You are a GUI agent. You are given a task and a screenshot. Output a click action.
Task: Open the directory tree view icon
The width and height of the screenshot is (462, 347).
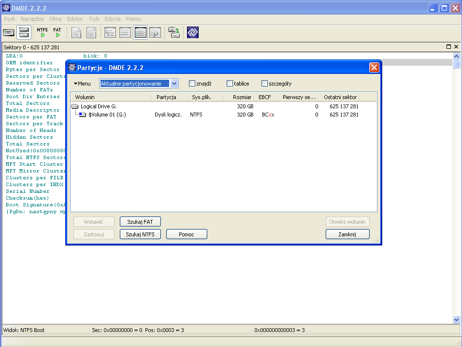point(110,32)
